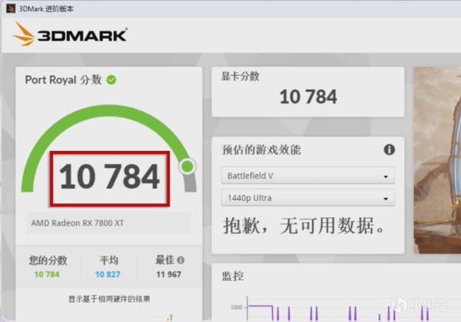Click 显示基于相同硬件的结果 text
The height and width of the screenshot is (322, 461).
tap(109, 299)
